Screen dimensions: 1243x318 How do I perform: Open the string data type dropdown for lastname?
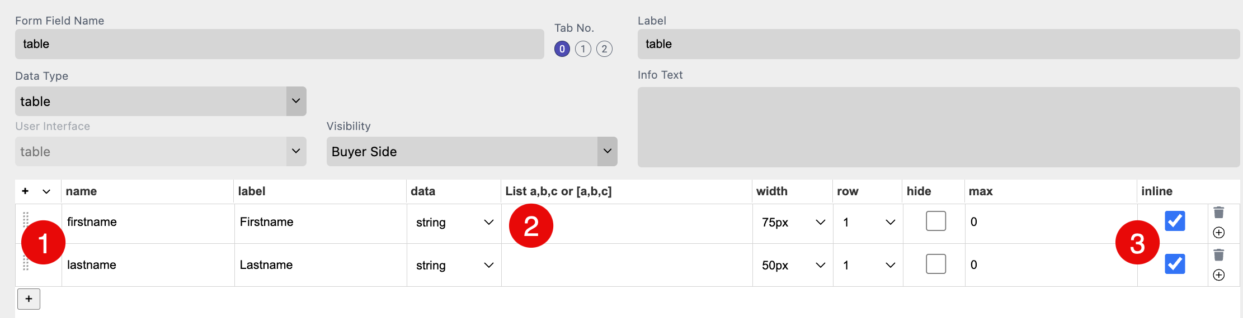[x=454, y=266]
